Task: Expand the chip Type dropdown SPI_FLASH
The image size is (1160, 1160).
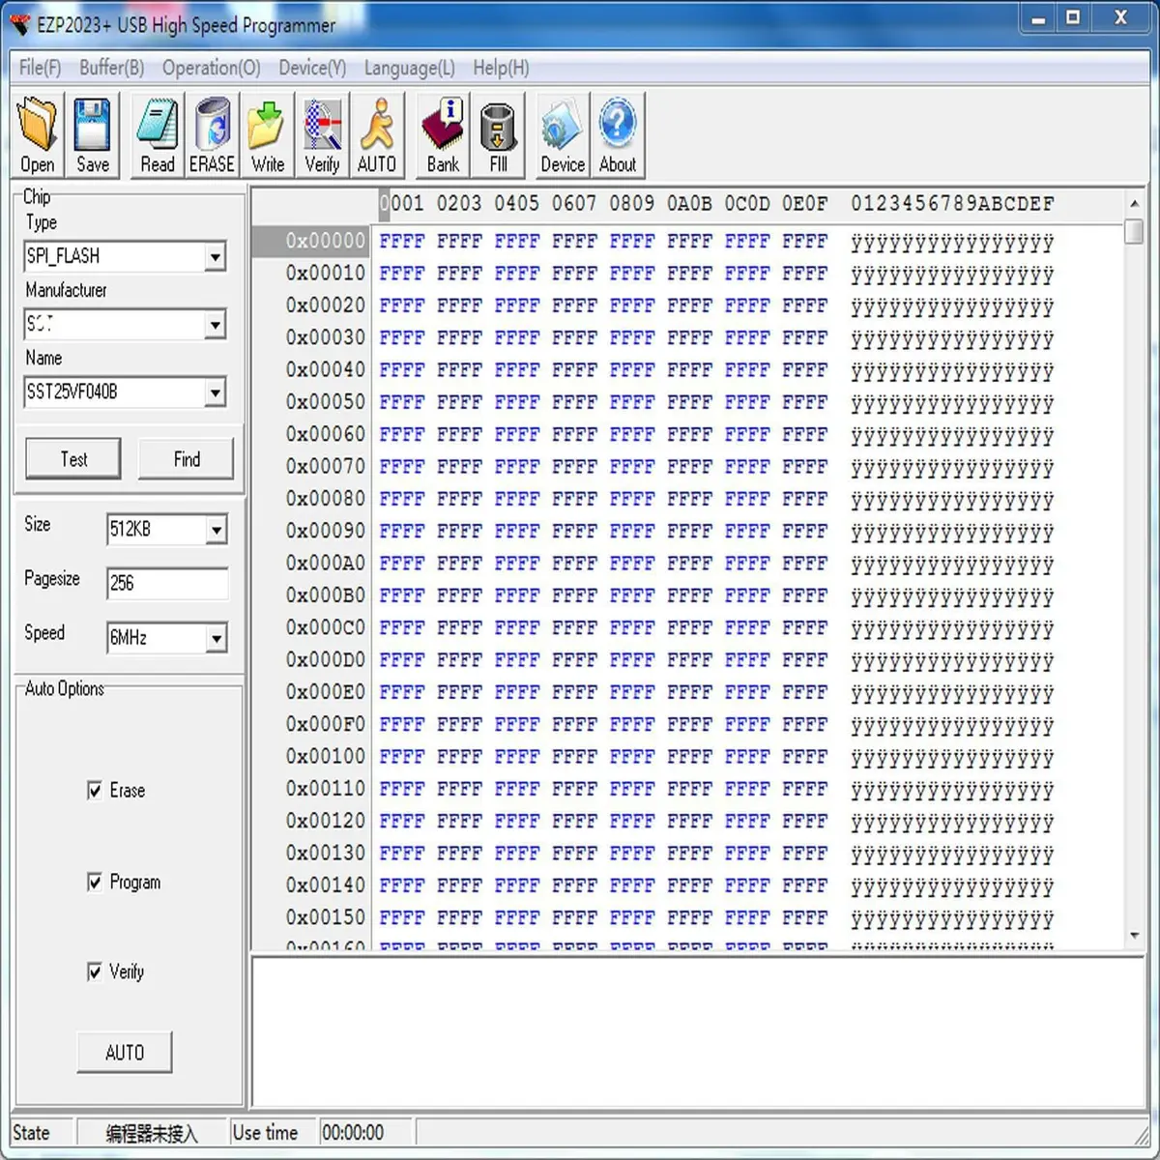Action: [x=216, y=257]
